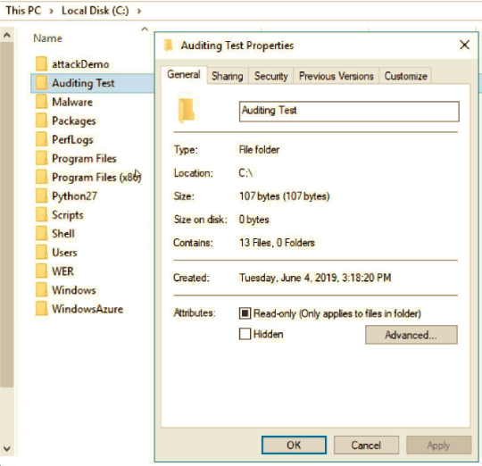Select the attackDemo folder name

(80, 64)
